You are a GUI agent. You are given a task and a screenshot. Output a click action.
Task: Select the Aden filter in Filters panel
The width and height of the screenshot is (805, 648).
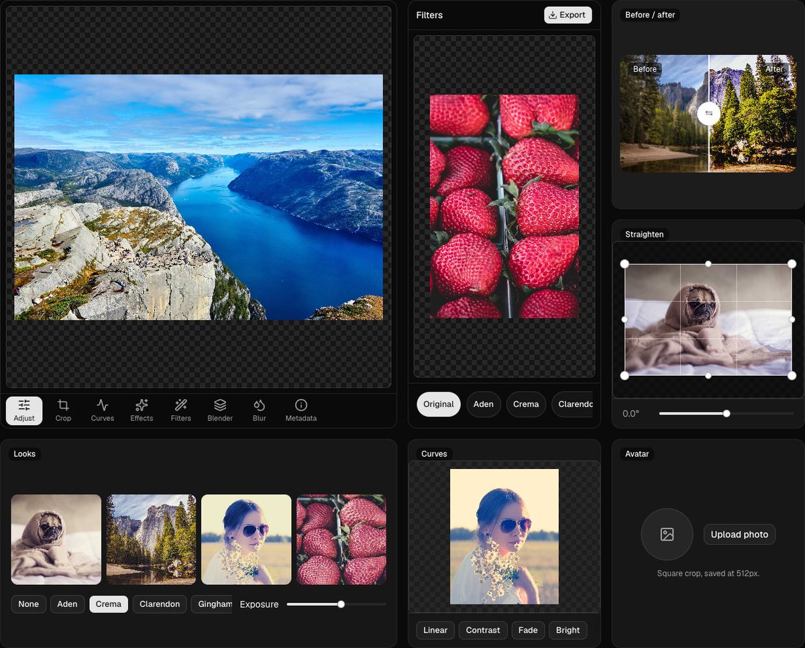[x=484, y=404]
